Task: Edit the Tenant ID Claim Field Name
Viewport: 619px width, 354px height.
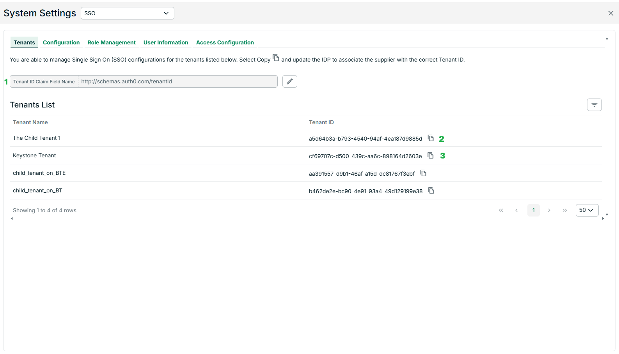Action: [290, 81]
